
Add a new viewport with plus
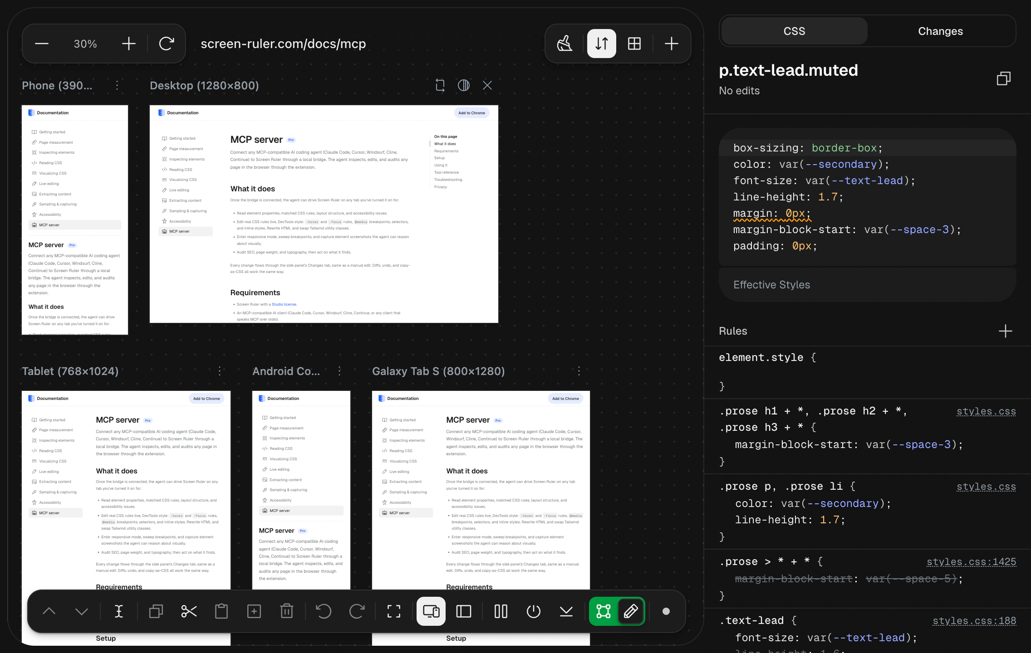(672, 44)
